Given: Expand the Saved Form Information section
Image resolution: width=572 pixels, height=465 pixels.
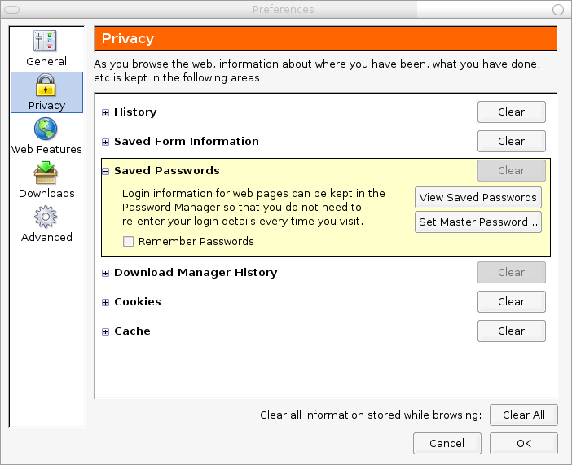Looking at the screenshot, I should (x=106, y=142).
